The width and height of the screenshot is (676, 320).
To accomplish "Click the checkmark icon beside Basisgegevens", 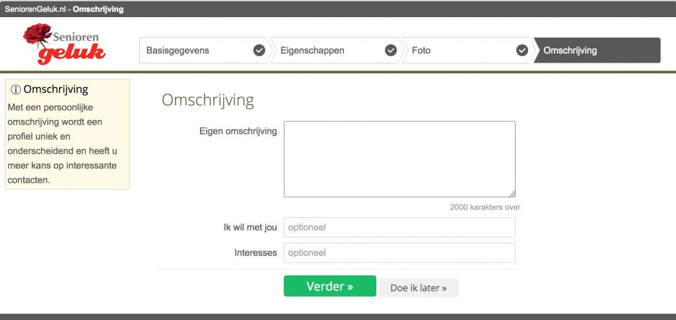I will pos(259,51).
